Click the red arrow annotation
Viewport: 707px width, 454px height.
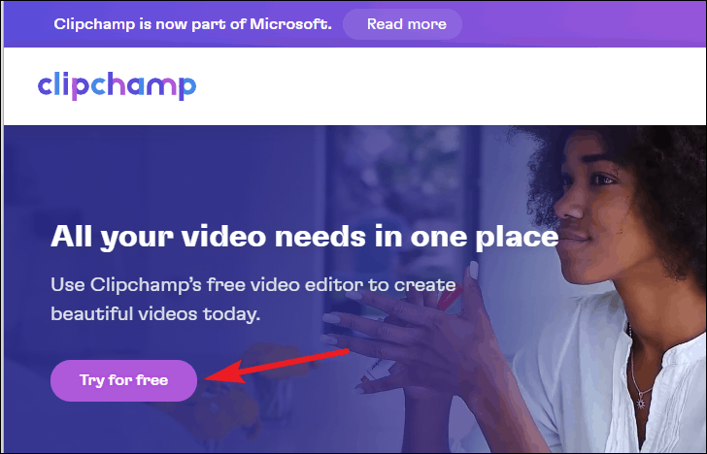[277, 366]
